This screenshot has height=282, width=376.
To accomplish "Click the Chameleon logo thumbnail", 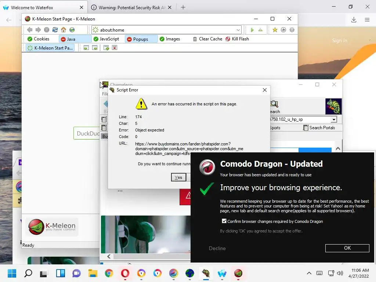I will (333, 106).
